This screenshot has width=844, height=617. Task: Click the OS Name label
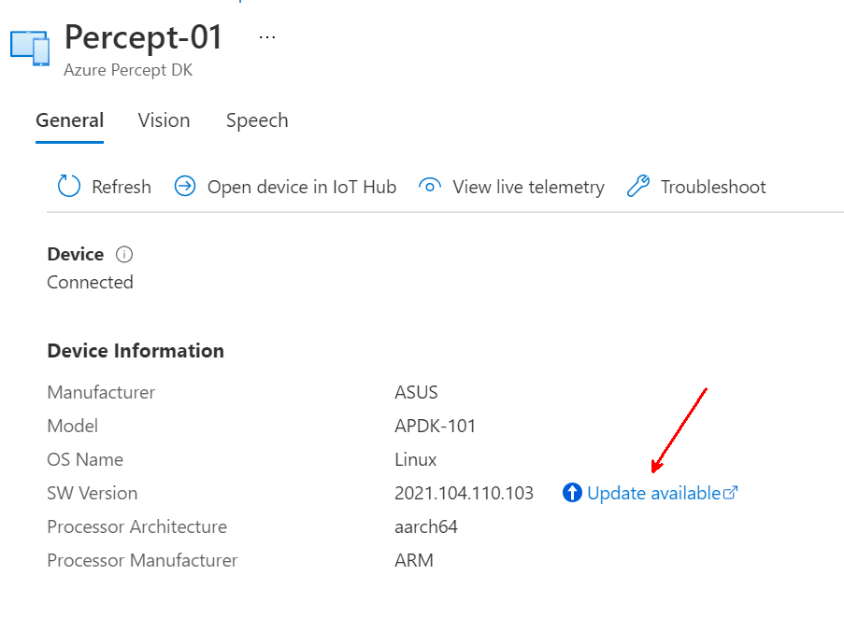click(85, 460)
